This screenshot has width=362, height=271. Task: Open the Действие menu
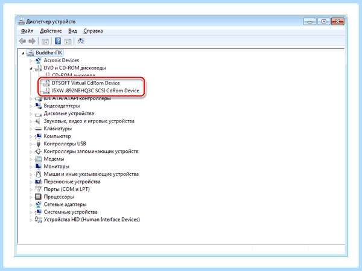tap(51, 31)
